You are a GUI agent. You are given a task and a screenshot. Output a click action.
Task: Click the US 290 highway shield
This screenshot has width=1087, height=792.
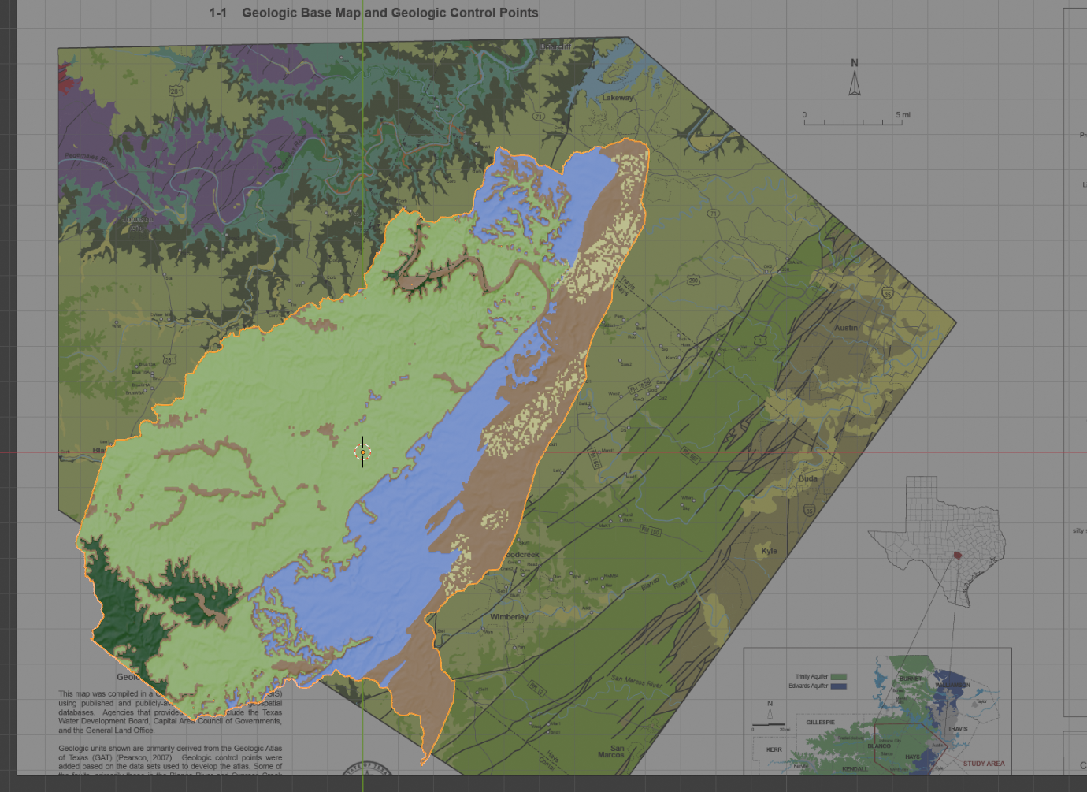[x=693, y=280]
